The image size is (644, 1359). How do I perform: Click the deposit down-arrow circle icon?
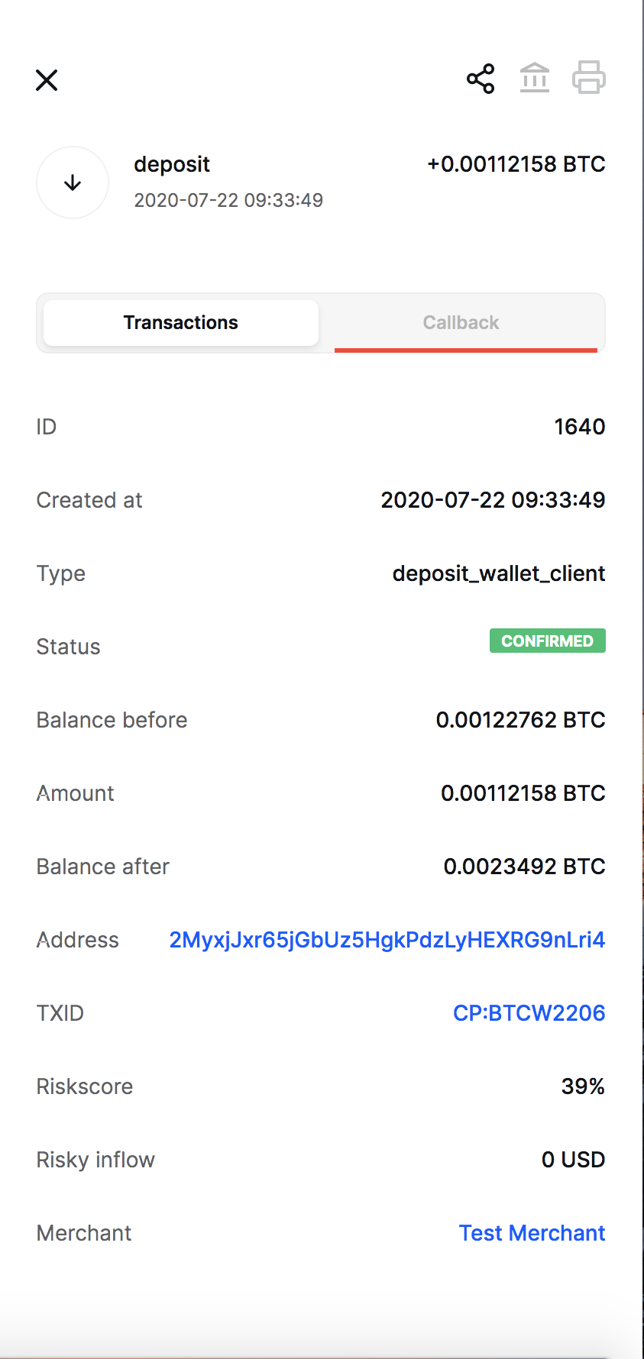click(73, 182)
